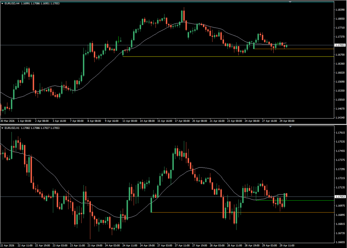The height and width of the screenshot is (248, 347).
Task: Select the long yellow horizontal line on H4 chart
Action: tap(228, 57)
